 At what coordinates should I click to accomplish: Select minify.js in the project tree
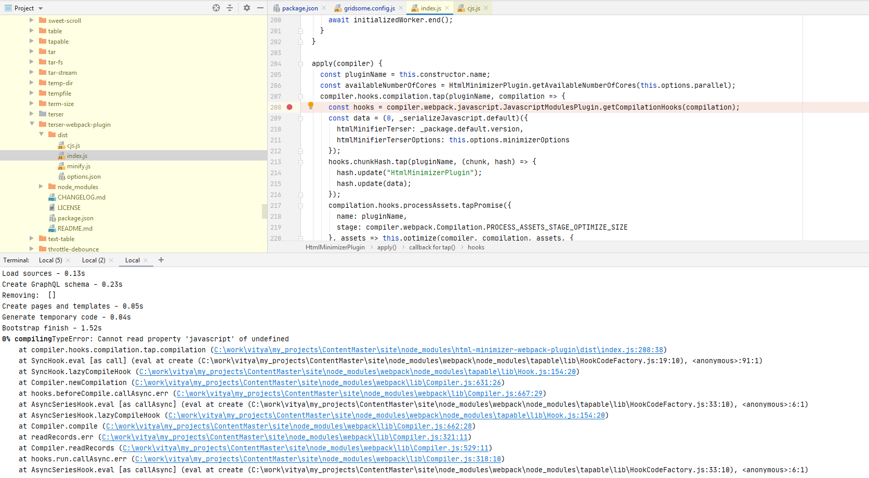tap(80, 166)
